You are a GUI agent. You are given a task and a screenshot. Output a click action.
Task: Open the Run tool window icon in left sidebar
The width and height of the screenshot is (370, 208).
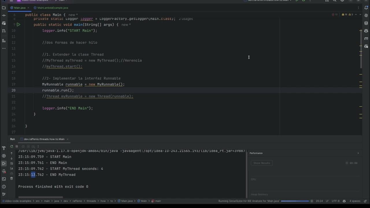[4, 164]
